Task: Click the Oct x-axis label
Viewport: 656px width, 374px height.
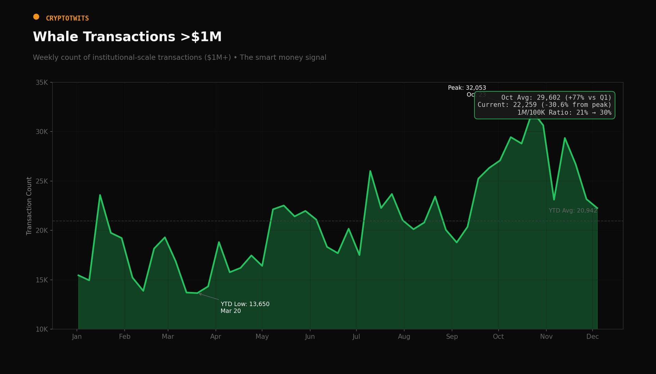Action: [x=498, y=336]
